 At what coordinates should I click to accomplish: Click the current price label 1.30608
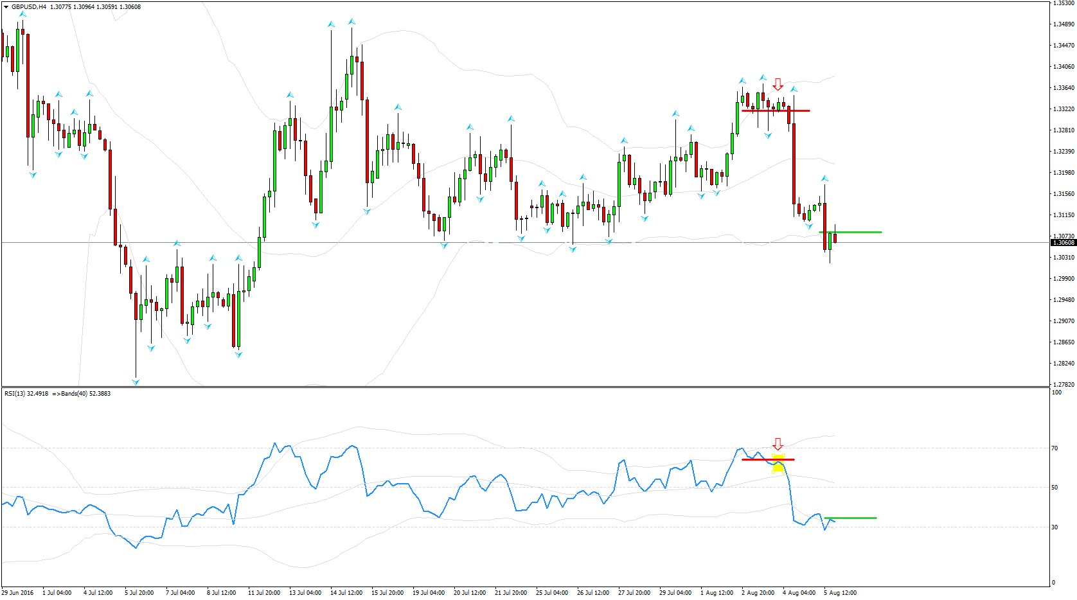pos(1064,243)
